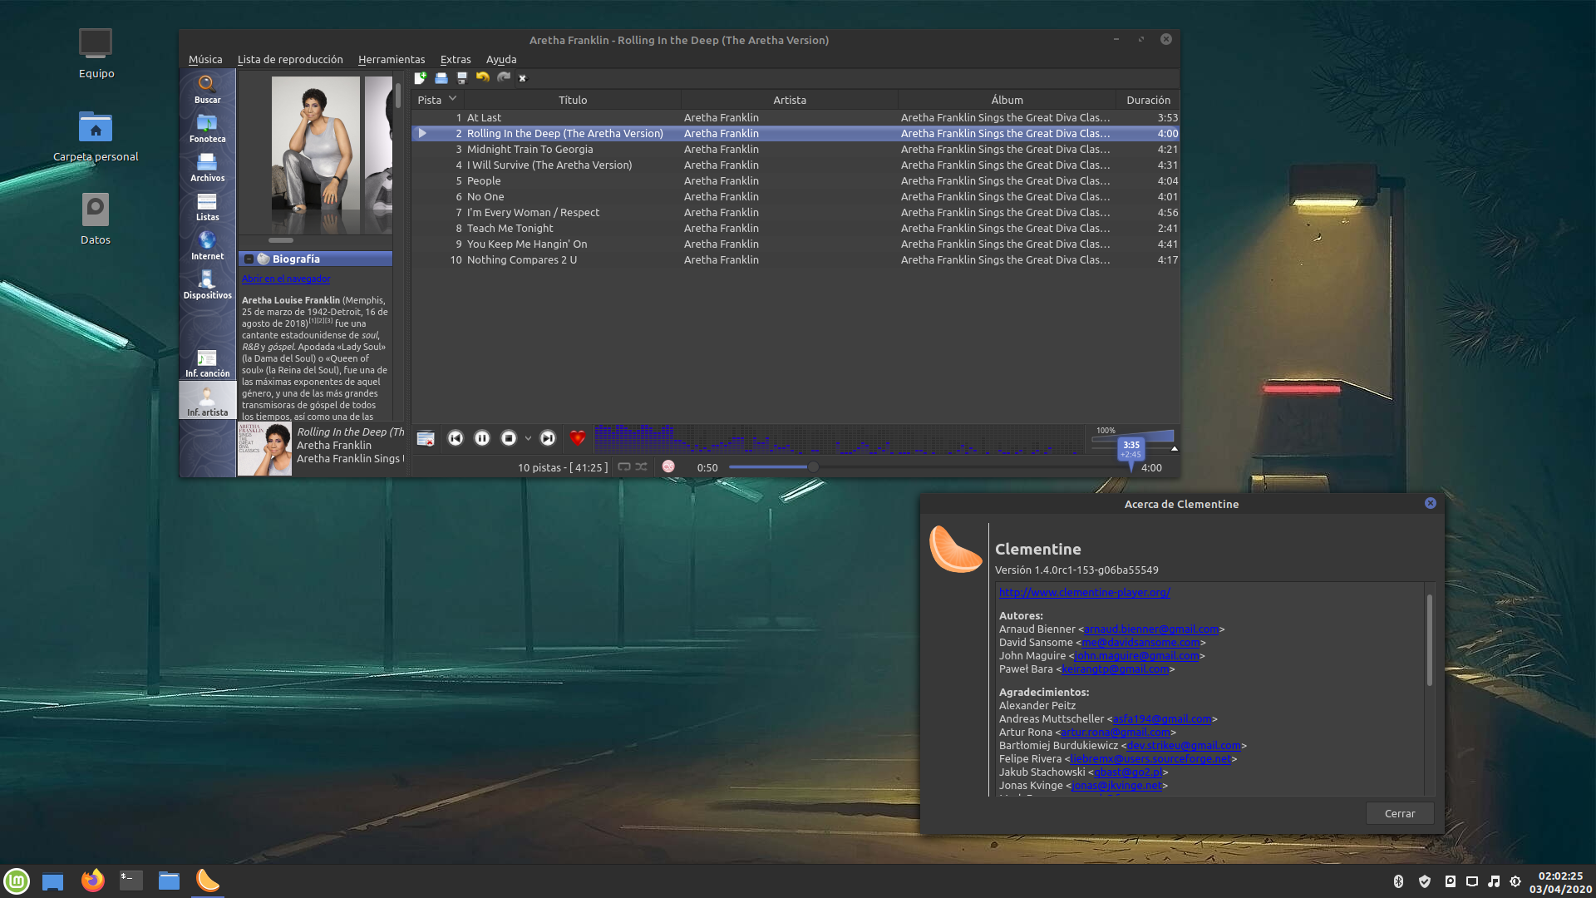Collapse the Biografía section
The width and height of the screenshot is (1596, 898).
(249, 259)
